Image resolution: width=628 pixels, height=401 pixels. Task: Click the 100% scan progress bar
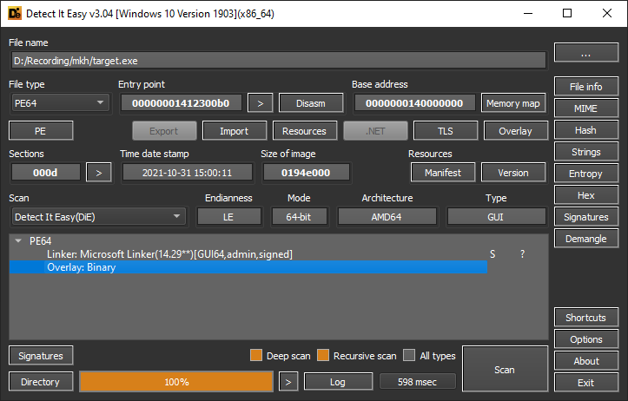[x=176, y=382]
